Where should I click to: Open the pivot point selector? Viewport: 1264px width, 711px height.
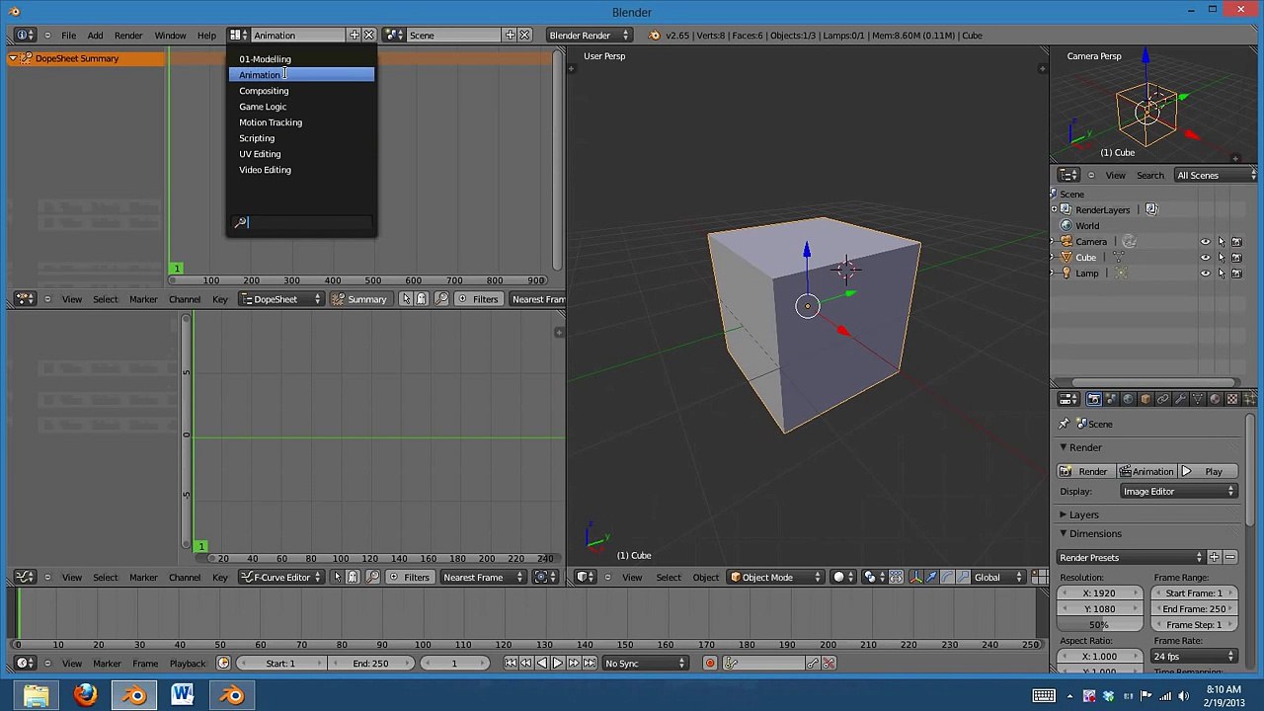click(x=873, y=577)
